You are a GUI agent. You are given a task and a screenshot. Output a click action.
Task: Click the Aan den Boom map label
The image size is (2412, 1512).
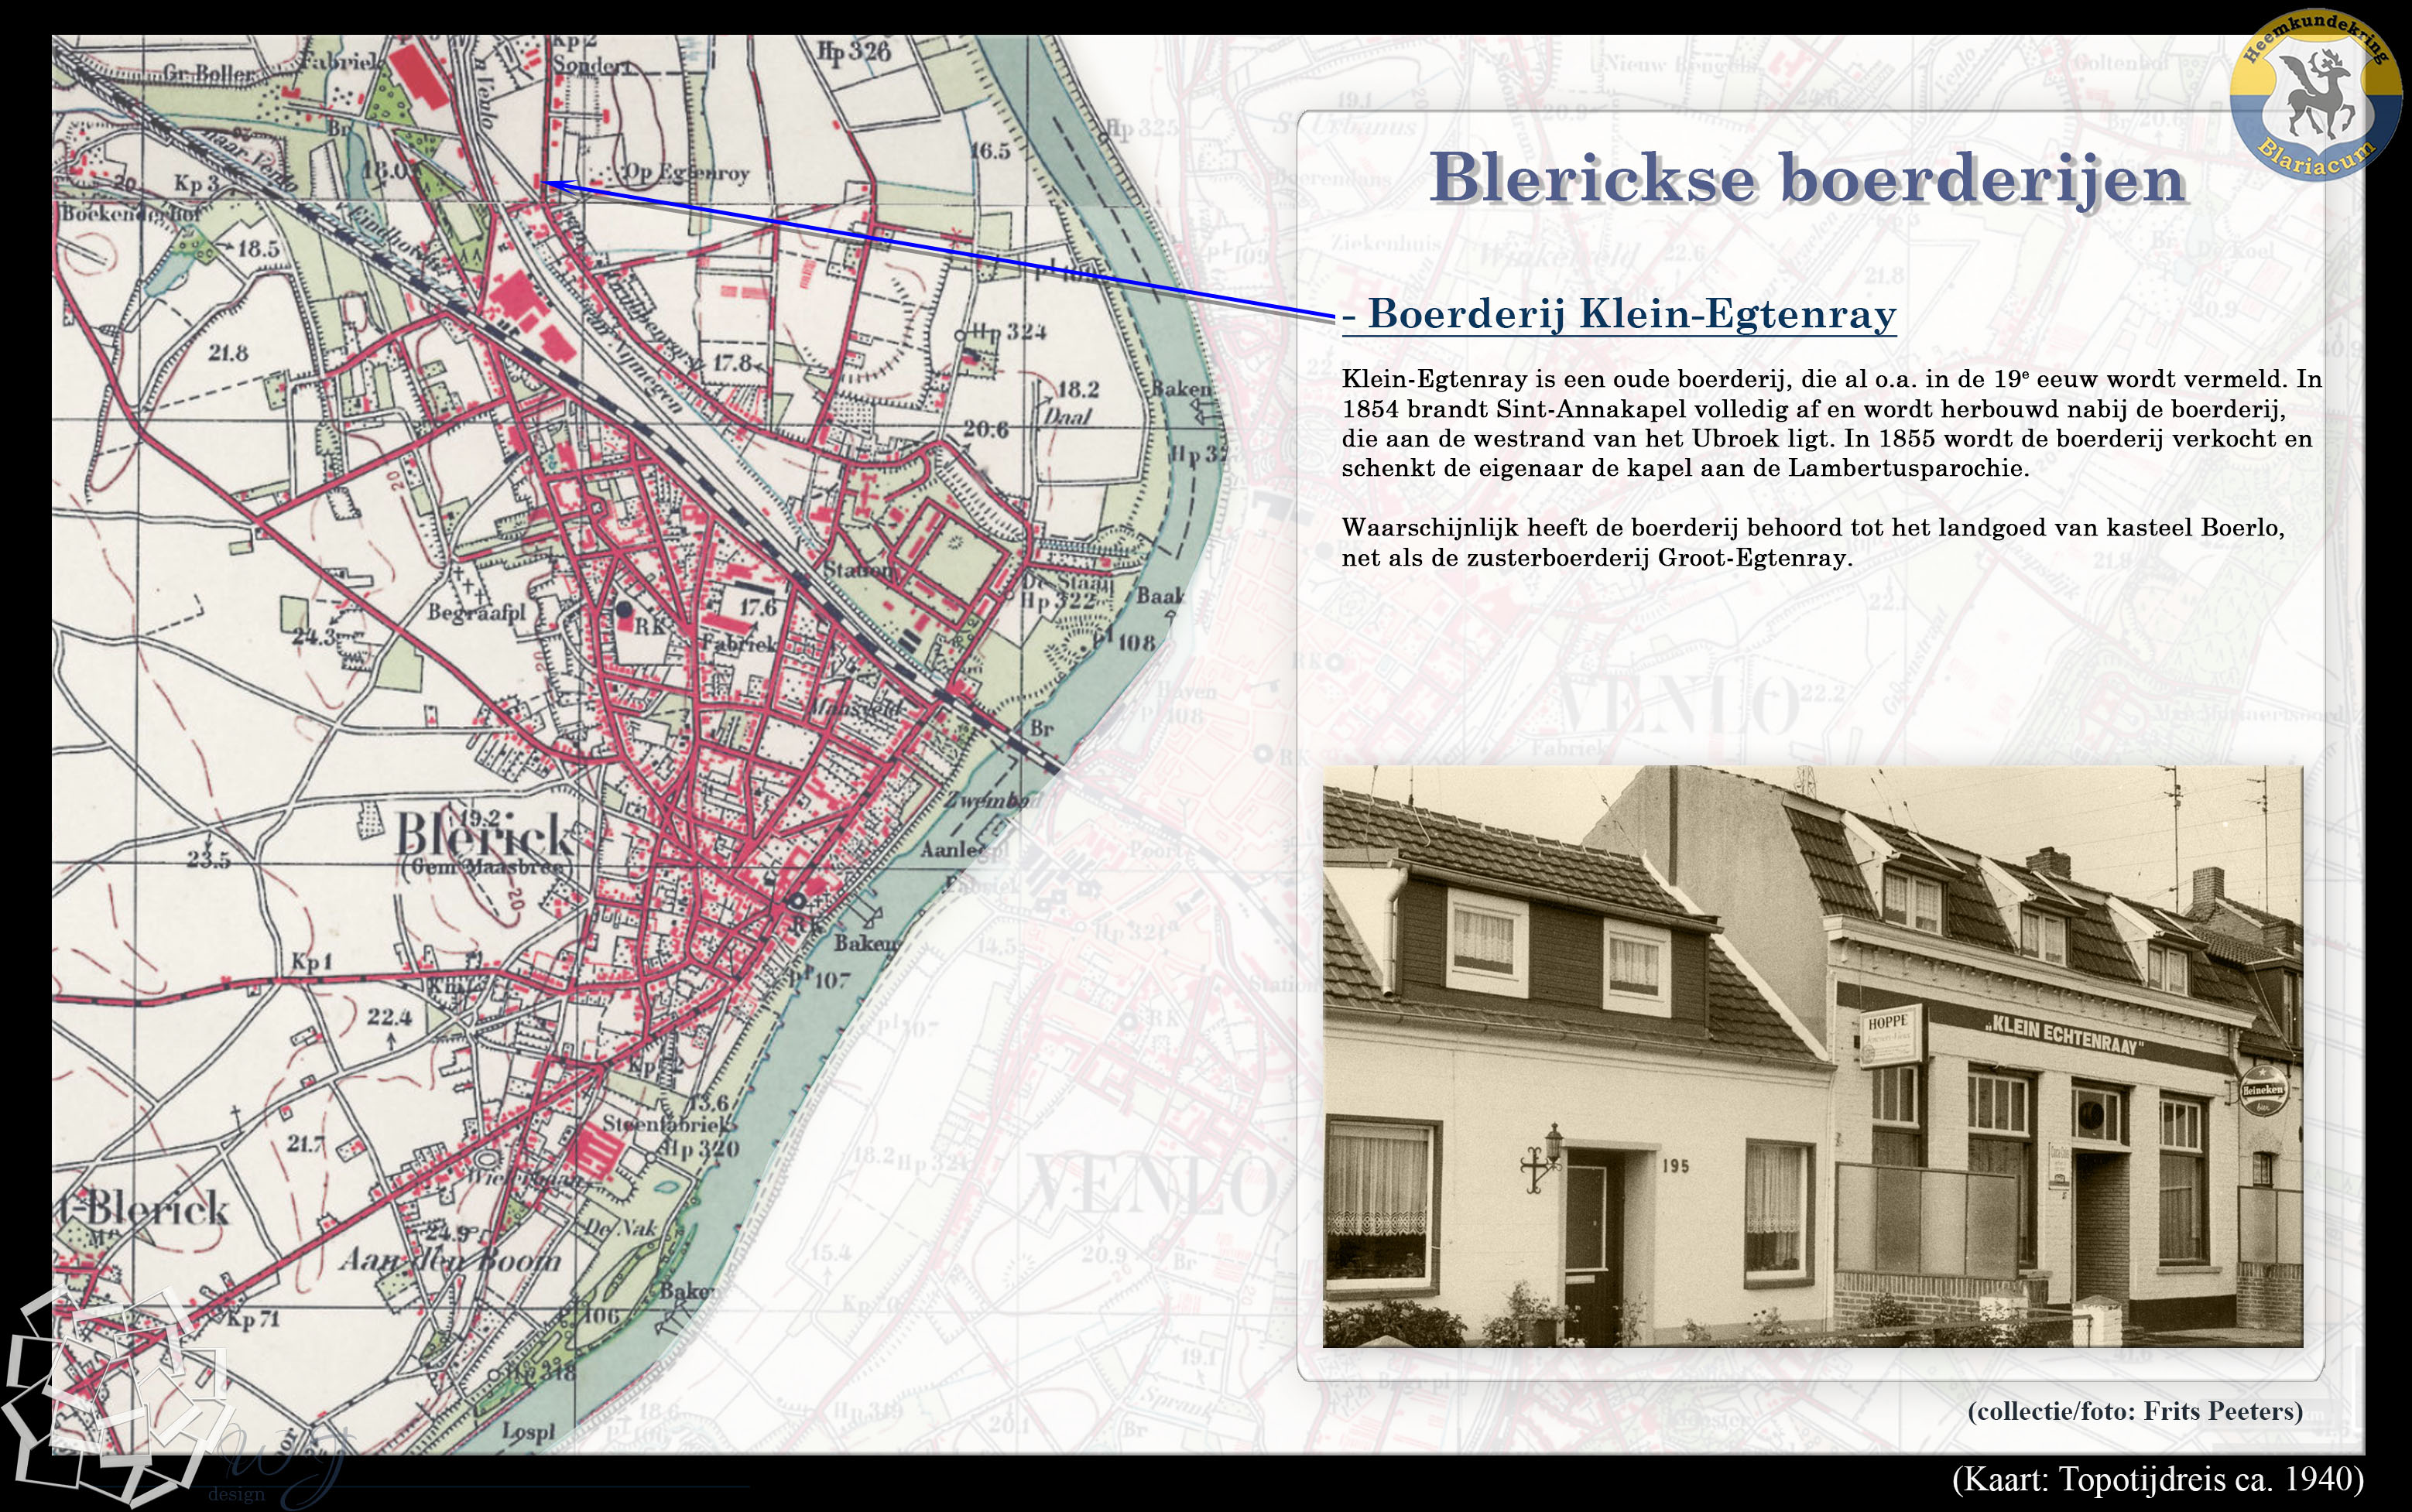tap(449, 1260)
